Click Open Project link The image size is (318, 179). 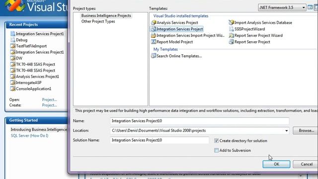pos(50,99)
